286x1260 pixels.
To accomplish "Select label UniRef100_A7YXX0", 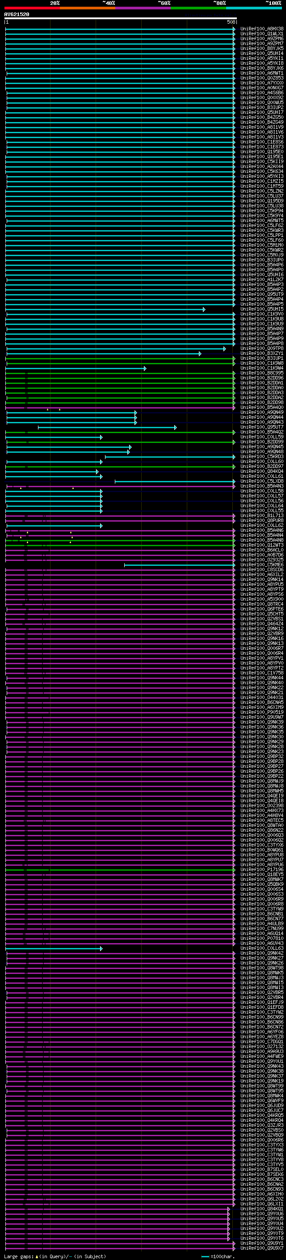I will [261, 83].
